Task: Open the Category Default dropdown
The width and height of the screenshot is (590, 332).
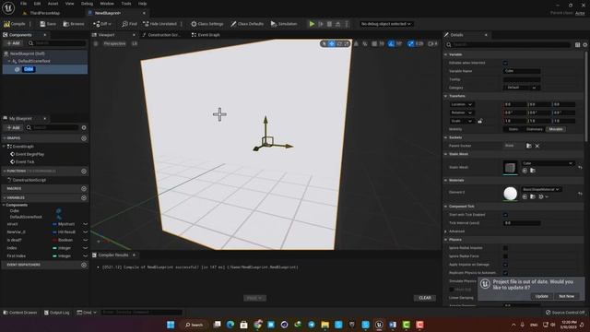Action: pyautogui.click(x=522, y=88)
